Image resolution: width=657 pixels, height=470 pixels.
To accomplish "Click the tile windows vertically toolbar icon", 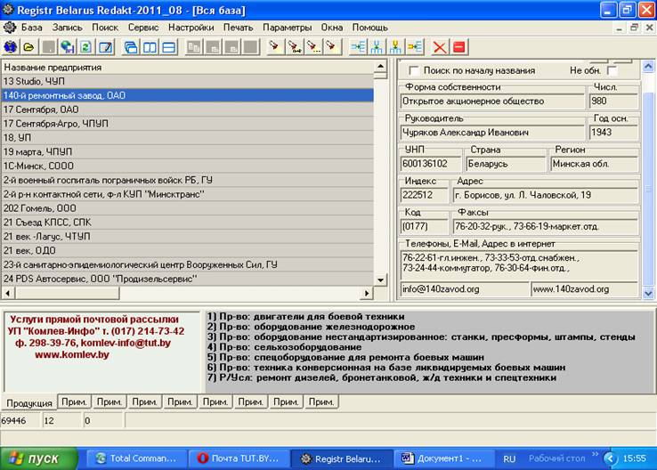I will coord(150,46).
